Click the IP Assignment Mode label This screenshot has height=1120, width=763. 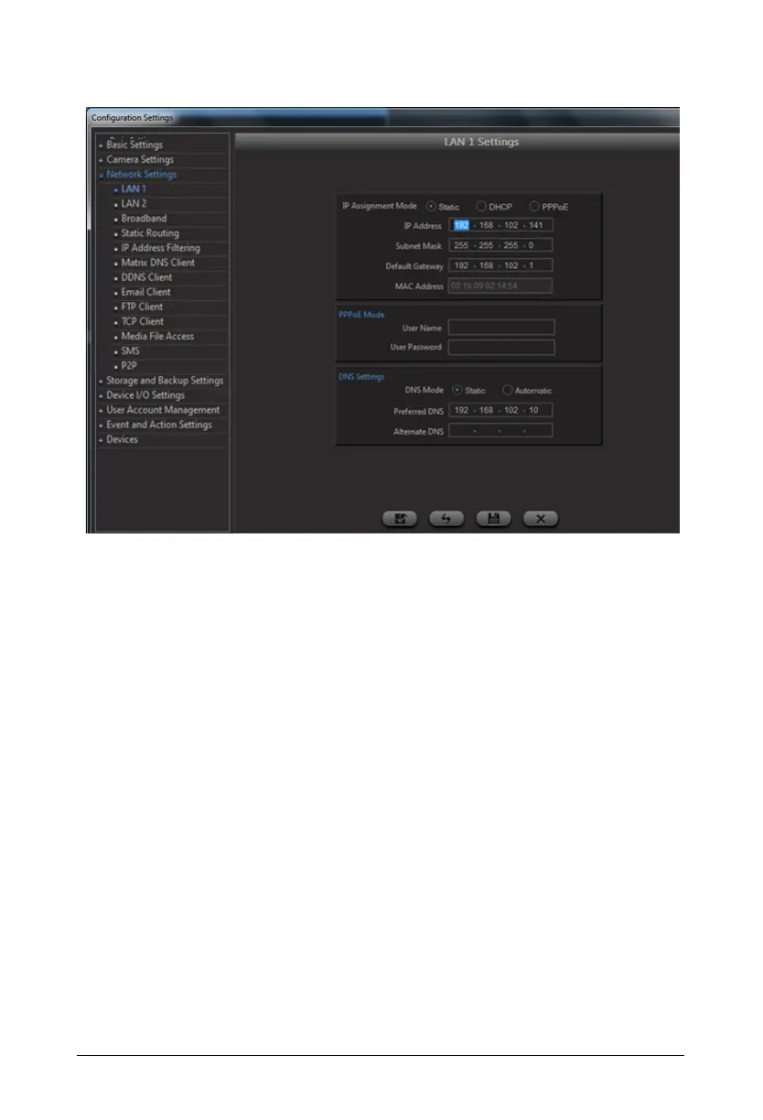click(380, 206)
